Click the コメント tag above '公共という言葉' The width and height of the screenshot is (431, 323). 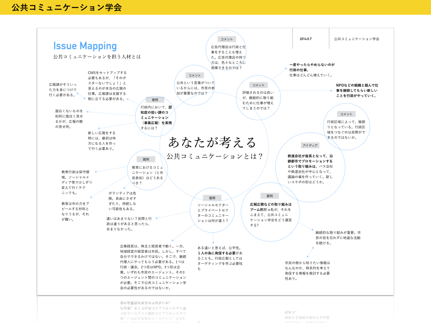tap(194, 75)
